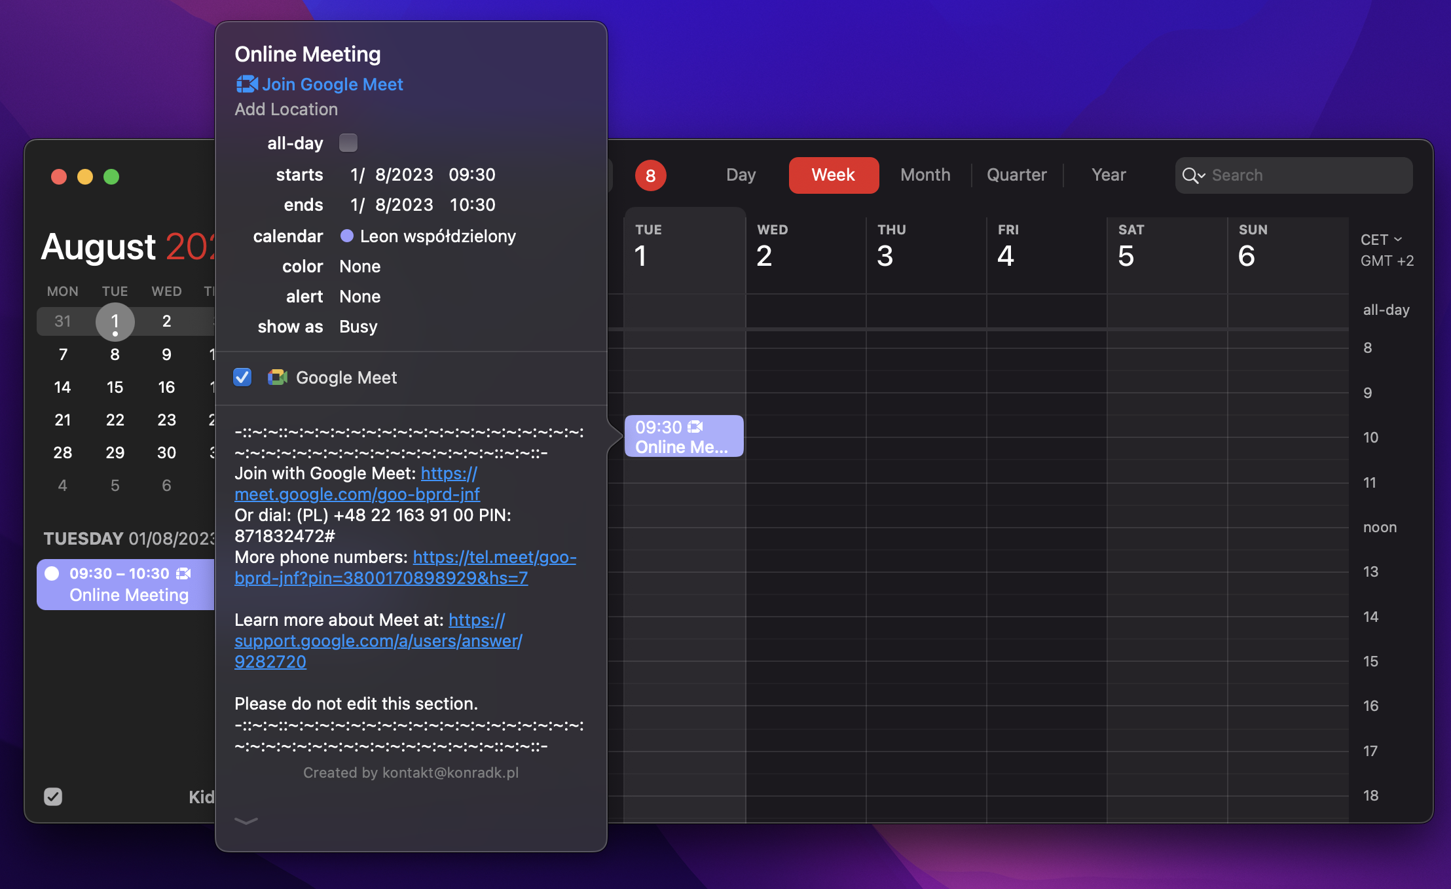This screenshot has width=1451, height=889.
Task: Open the Join Google Meet link
Action: pos(333,84)
